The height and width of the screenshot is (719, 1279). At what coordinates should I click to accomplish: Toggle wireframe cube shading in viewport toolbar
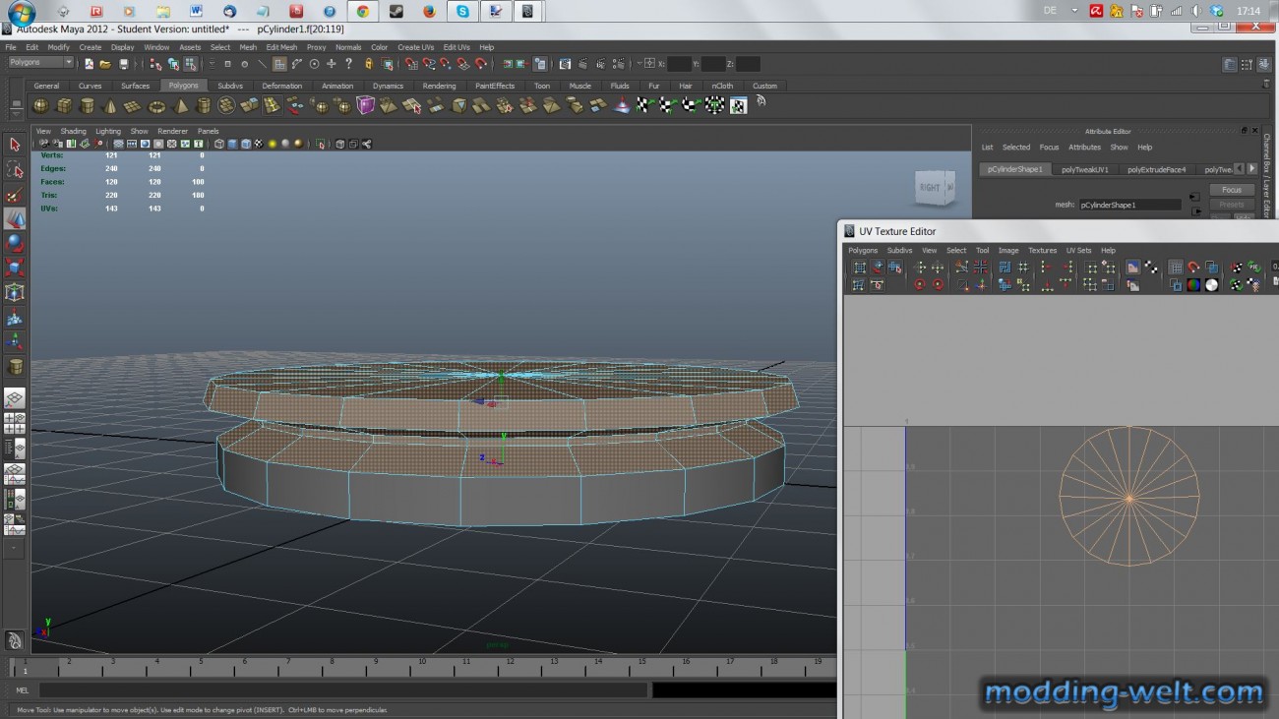click(218, 144)
